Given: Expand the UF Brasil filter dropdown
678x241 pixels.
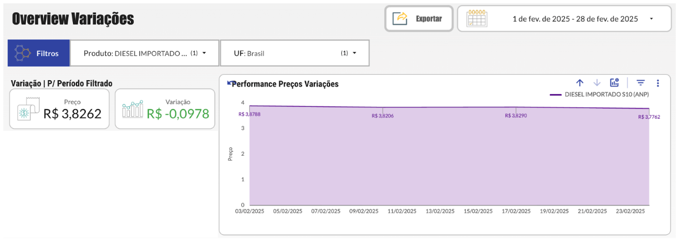Looking at the screenshot, I should [354, 53].
